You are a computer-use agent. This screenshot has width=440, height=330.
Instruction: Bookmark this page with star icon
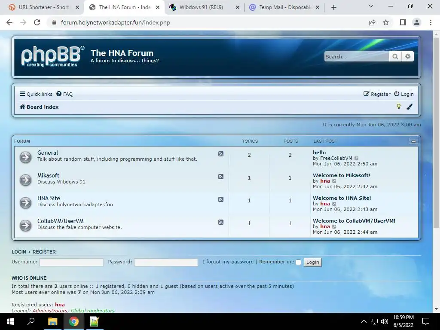(386, 22)
